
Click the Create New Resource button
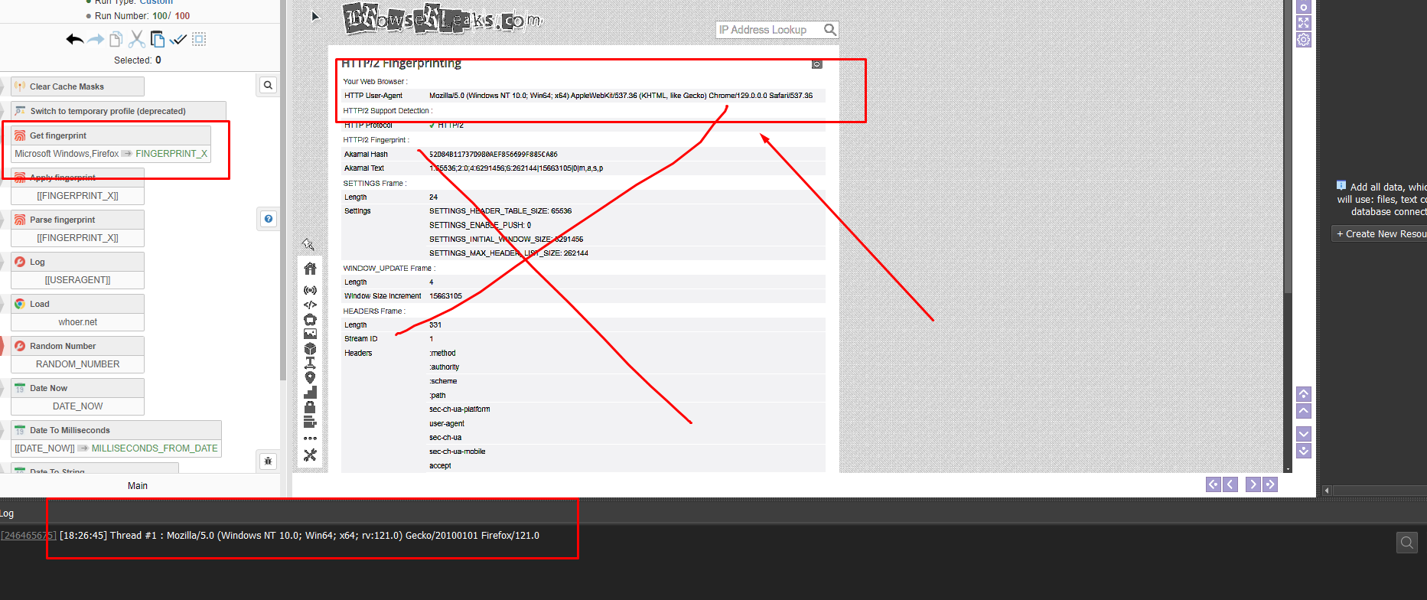pos(1380,234)
